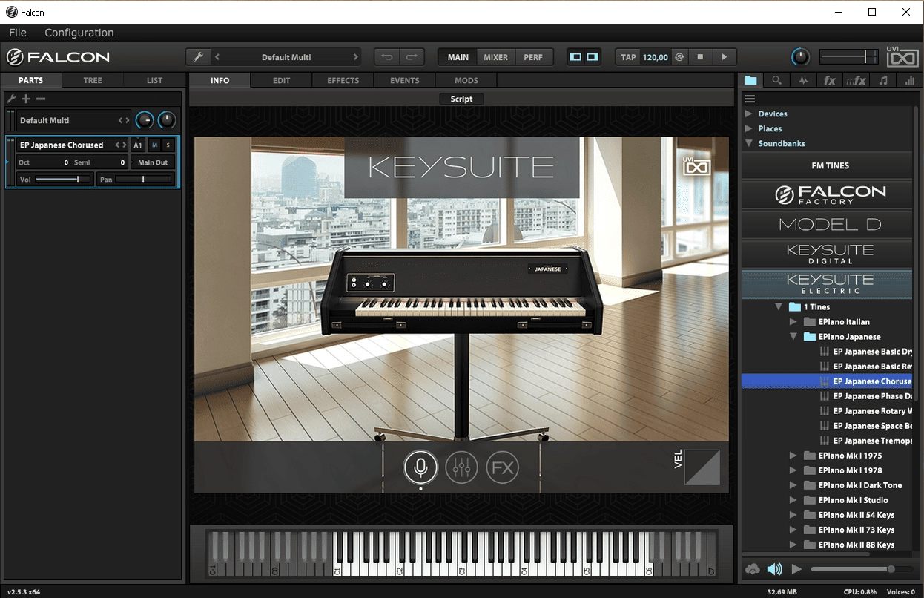924x598 pixels.
Task: Open the browser hamburger menu
Action: tap(750, 99)
